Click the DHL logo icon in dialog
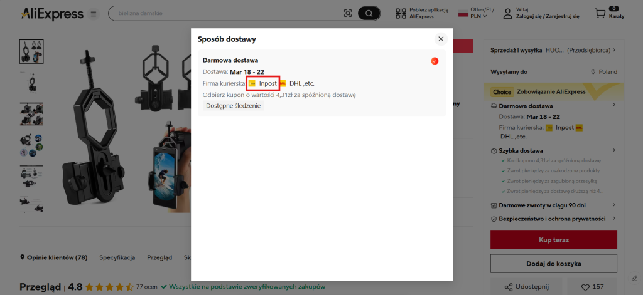Viewport: 643px width, 295px height. click(283, 83)
